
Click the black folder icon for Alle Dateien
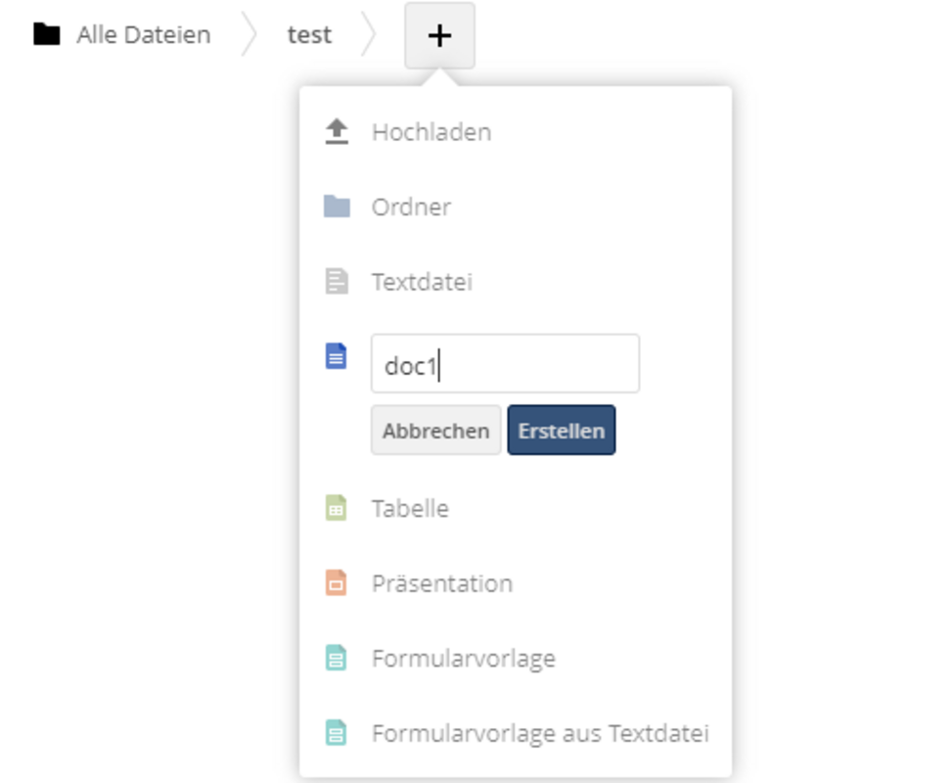tap(46, 35)
